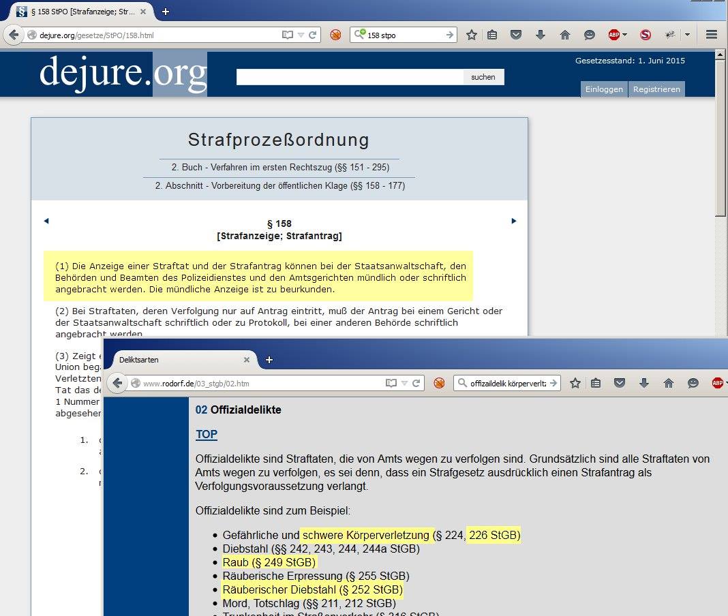Click the Adblock Plus icon in lower window

[x=717, y=383]
